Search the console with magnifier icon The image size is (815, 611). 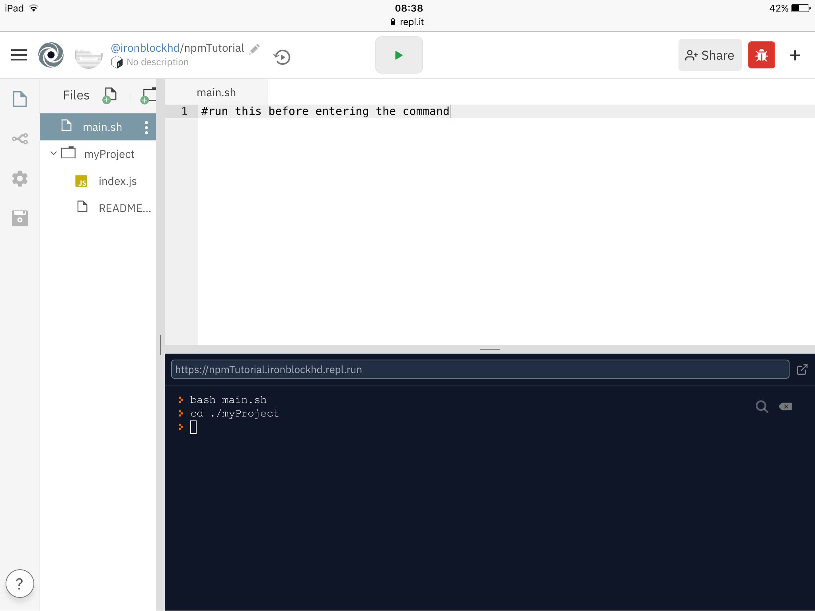[x=762, y=407]
